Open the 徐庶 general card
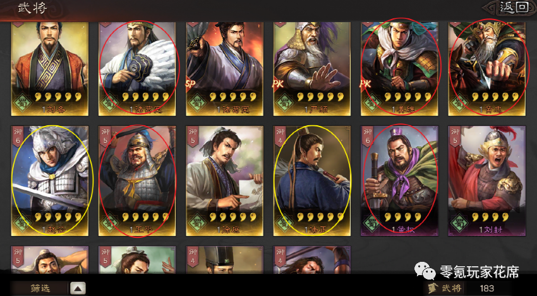This screenshot has height=296, width=537. (x=225, y=181)
